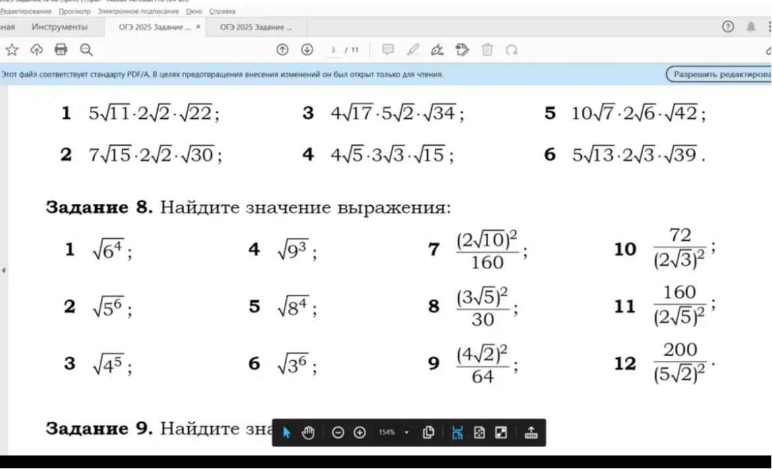Enter full screen mode icon
The image size is (772, 469).
point(501,433)
